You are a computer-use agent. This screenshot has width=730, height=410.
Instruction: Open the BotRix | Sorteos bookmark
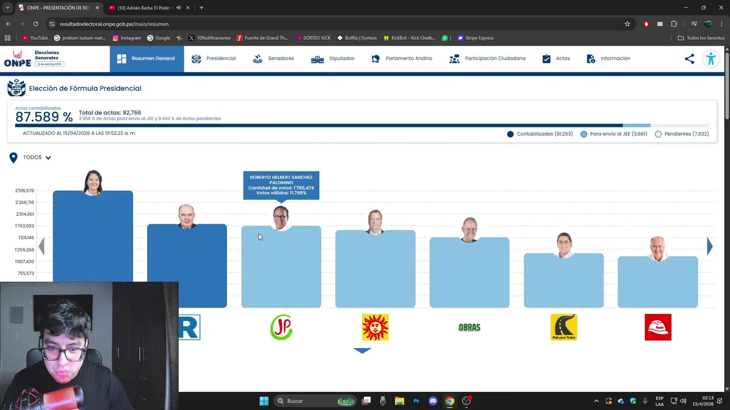[x=356, y=38]
